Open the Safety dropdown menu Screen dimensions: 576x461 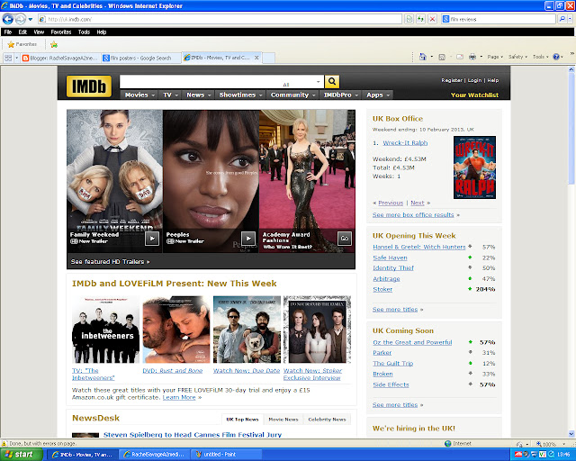click(x=517, y=57)
